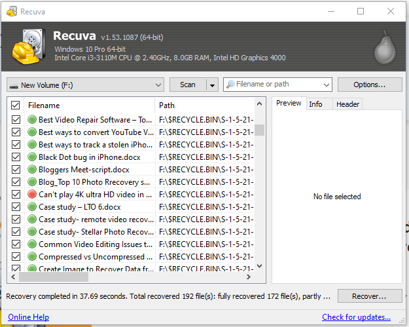The image size is (409, 327).
Task: Click green status dot for Compressed vs Uncompressed
Action: (32, 256)
